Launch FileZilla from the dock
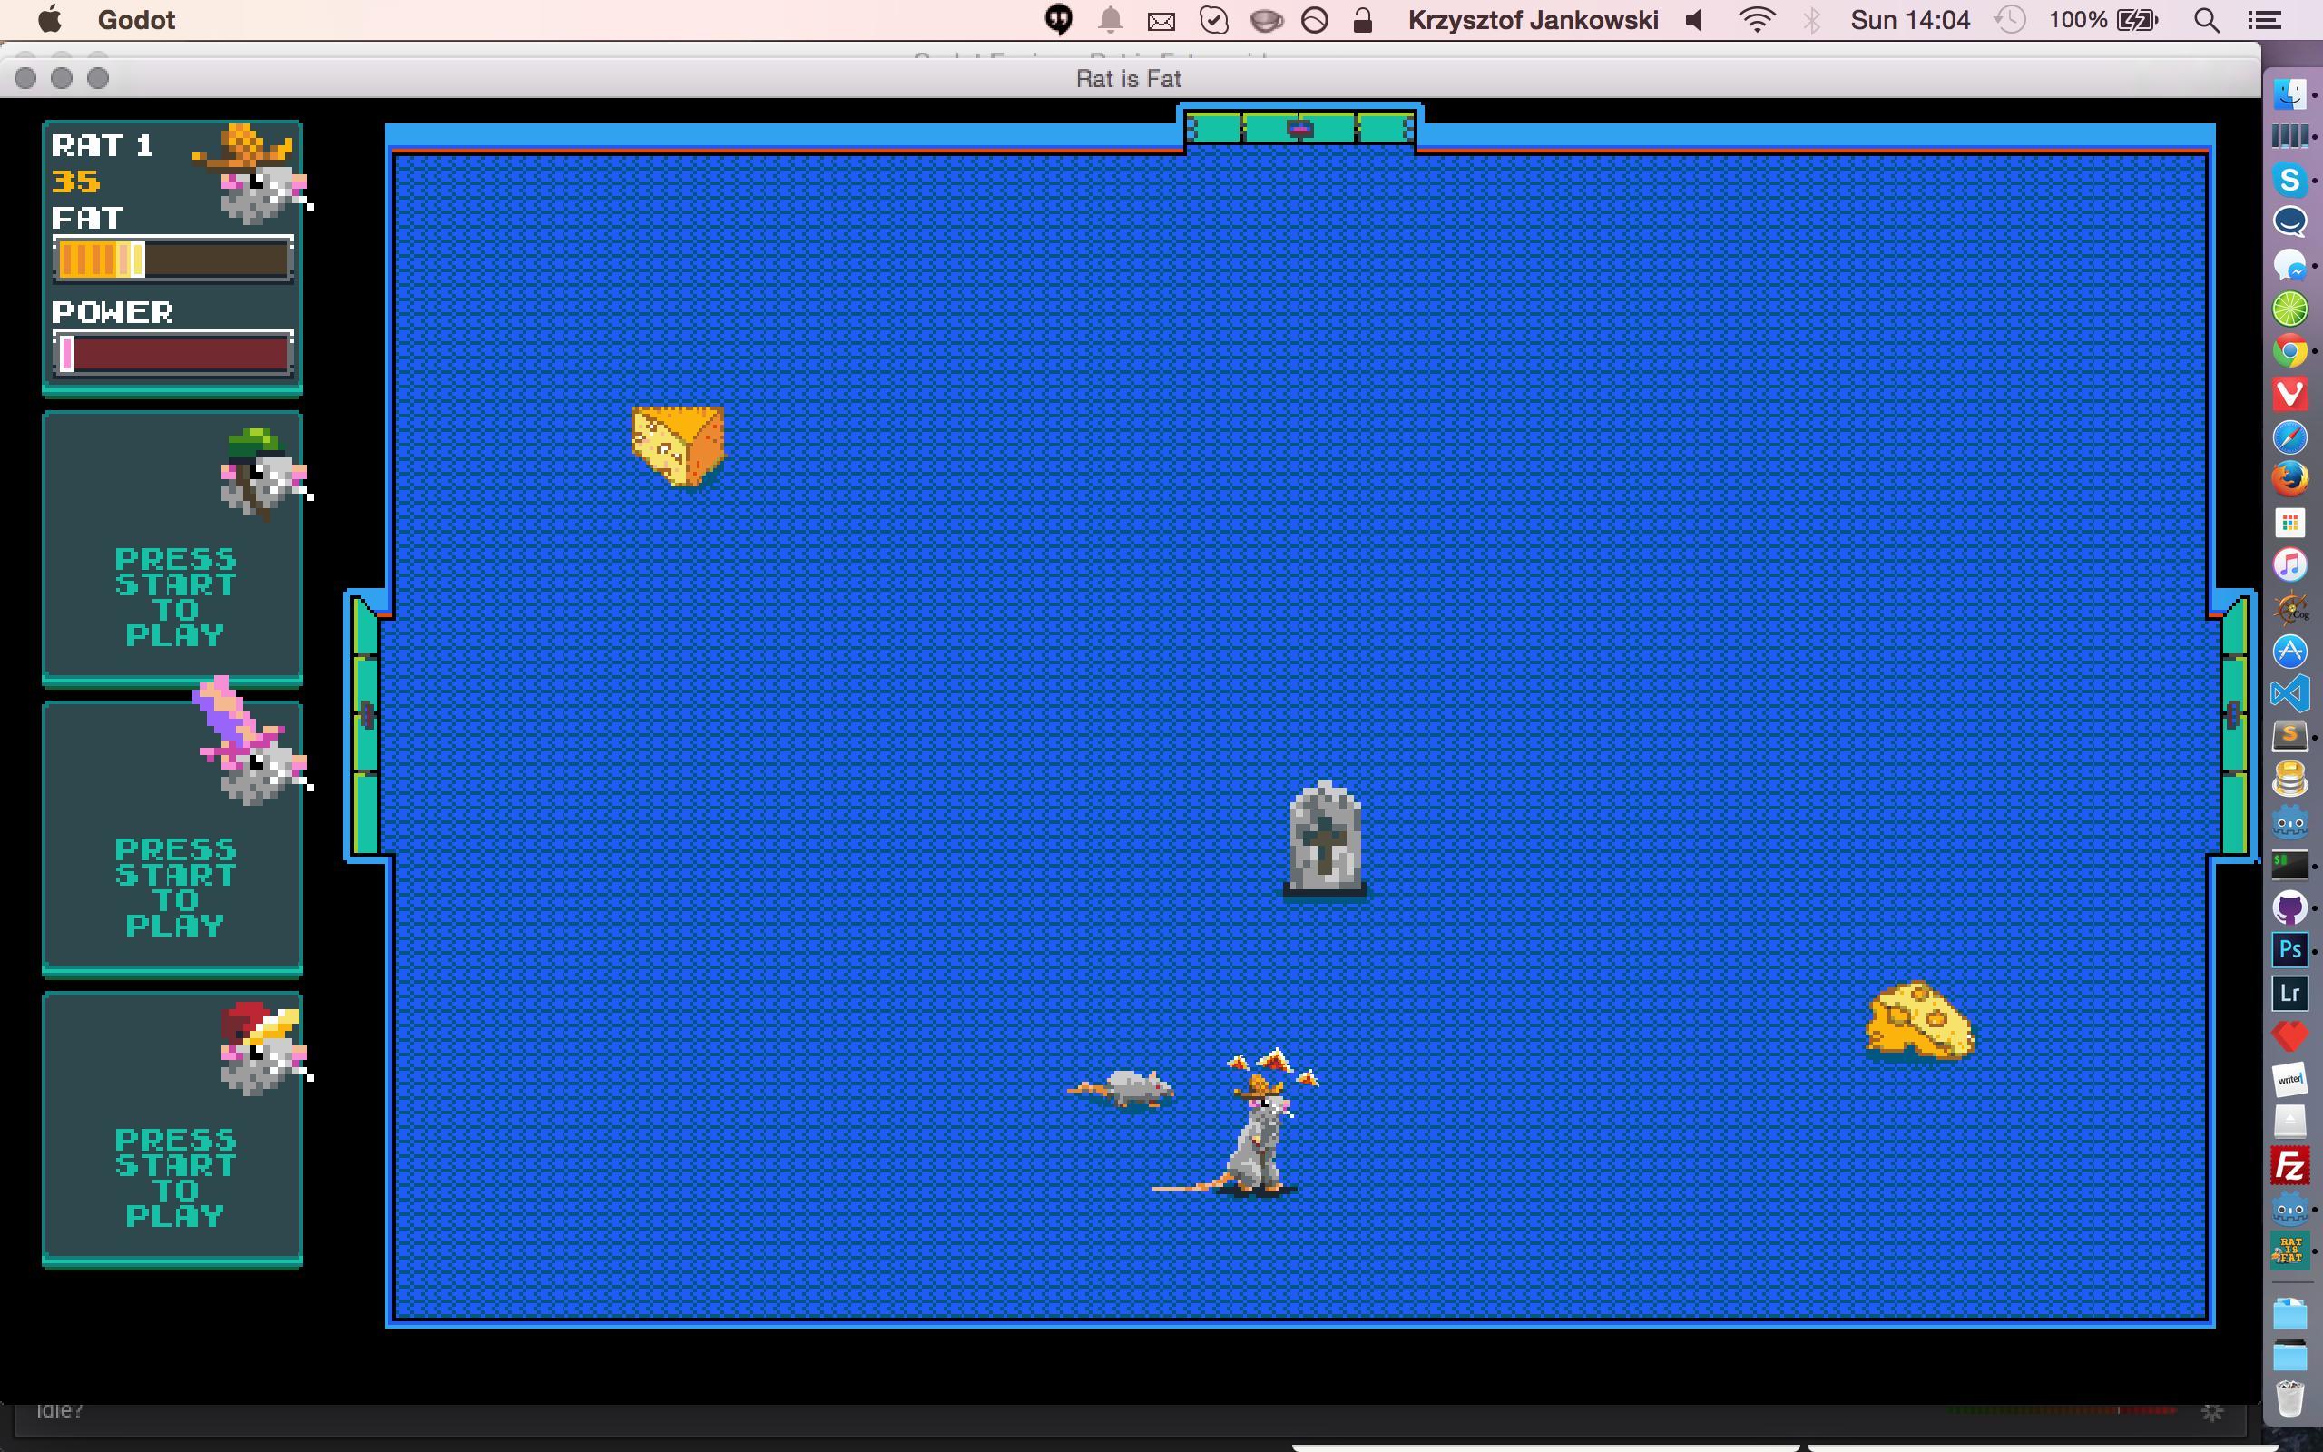Screen dimensions: 2323x1452 click(x=2289, y=1166)
